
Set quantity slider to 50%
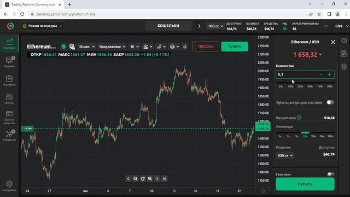coord(310,86)
